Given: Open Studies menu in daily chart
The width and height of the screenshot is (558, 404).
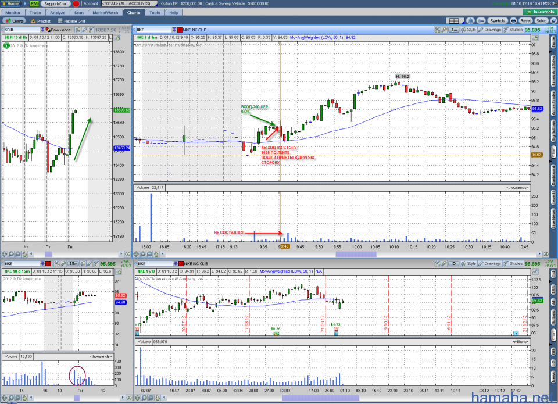Looking at the screenshot, I should [x=513, y=264].
